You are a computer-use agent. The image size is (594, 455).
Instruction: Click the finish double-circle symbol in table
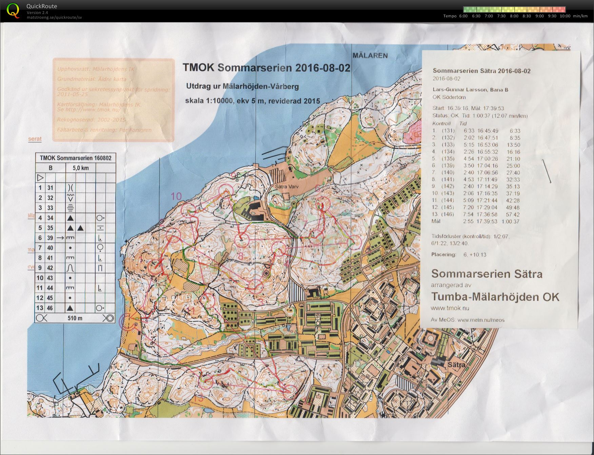tap(108, 318)
